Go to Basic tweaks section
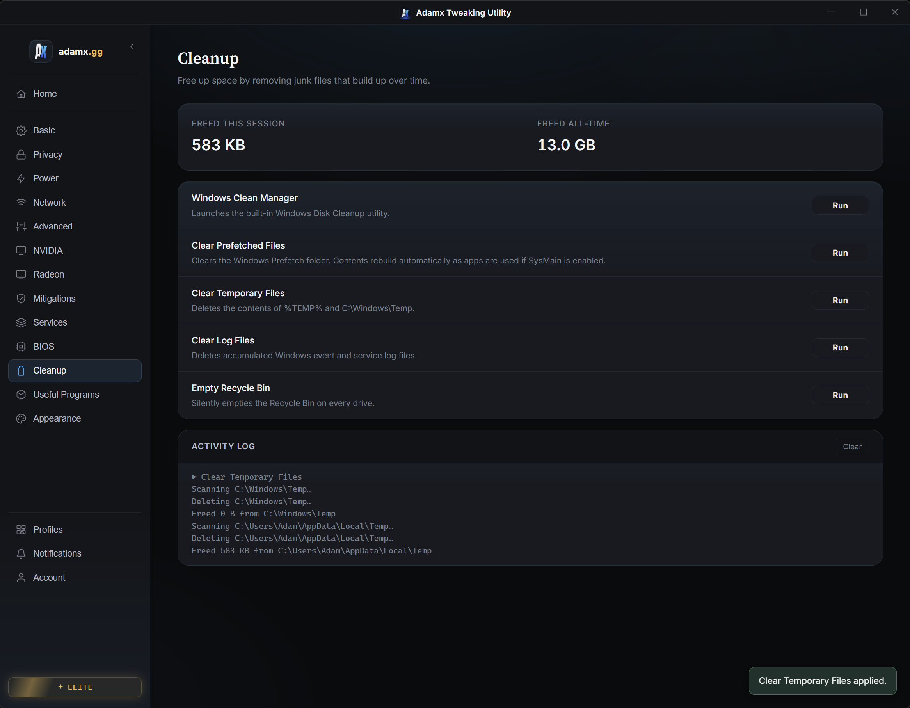Viewport: 910px width, 708px height. [75, 130]
